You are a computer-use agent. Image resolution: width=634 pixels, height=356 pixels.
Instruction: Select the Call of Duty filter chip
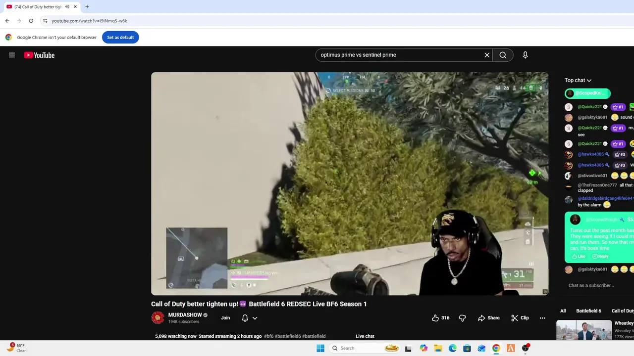coord(622,311)
